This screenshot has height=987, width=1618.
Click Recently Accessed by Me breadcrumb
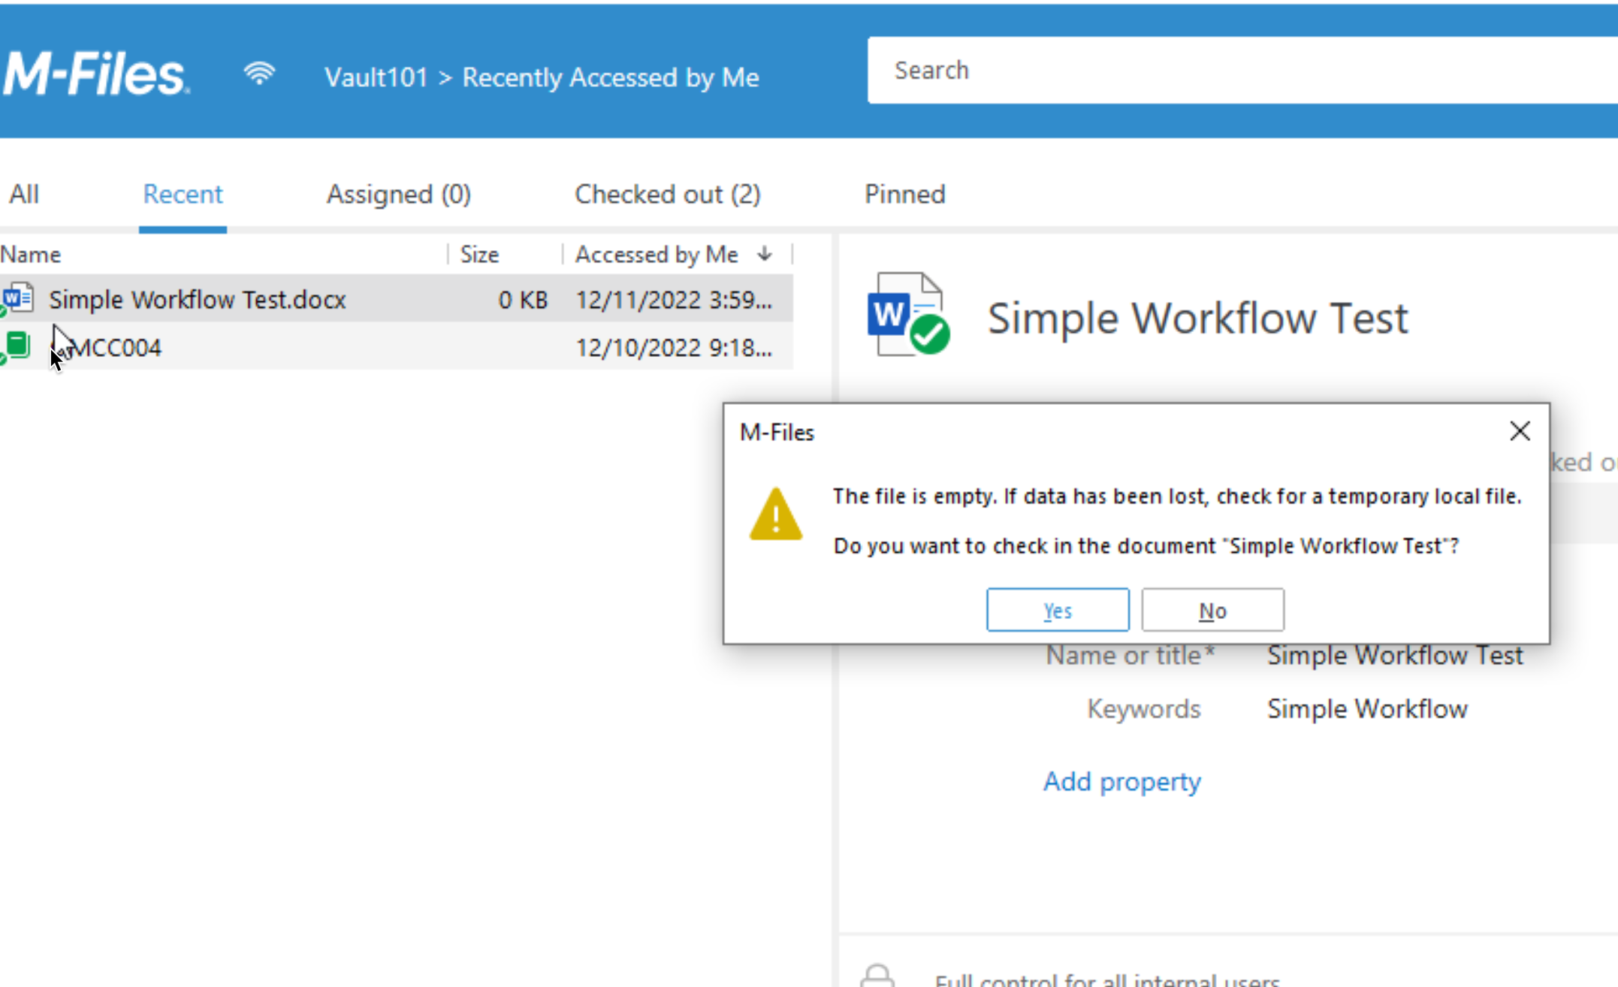click(x=610, y=77)
